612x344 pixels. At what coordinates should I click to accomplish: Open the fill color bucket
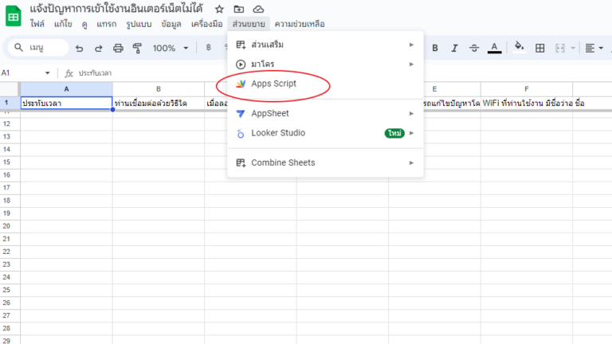520,49
